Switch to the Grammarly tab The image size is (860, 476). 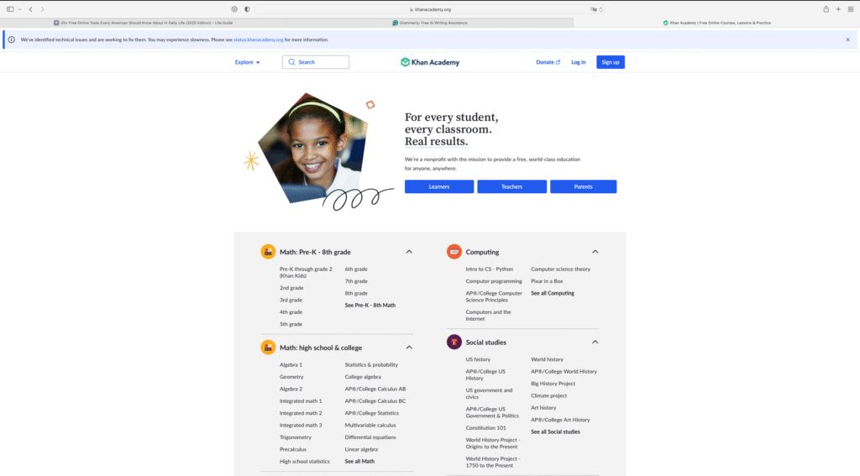[x=430, y=23]
